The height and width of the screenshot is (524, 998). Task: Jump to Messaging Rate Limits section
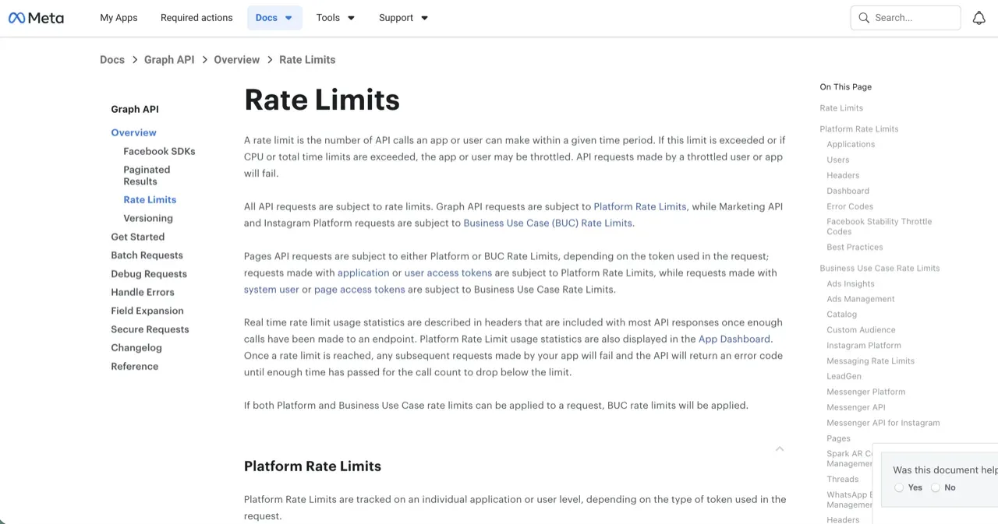pyautogui.click(x=870, y=361)
